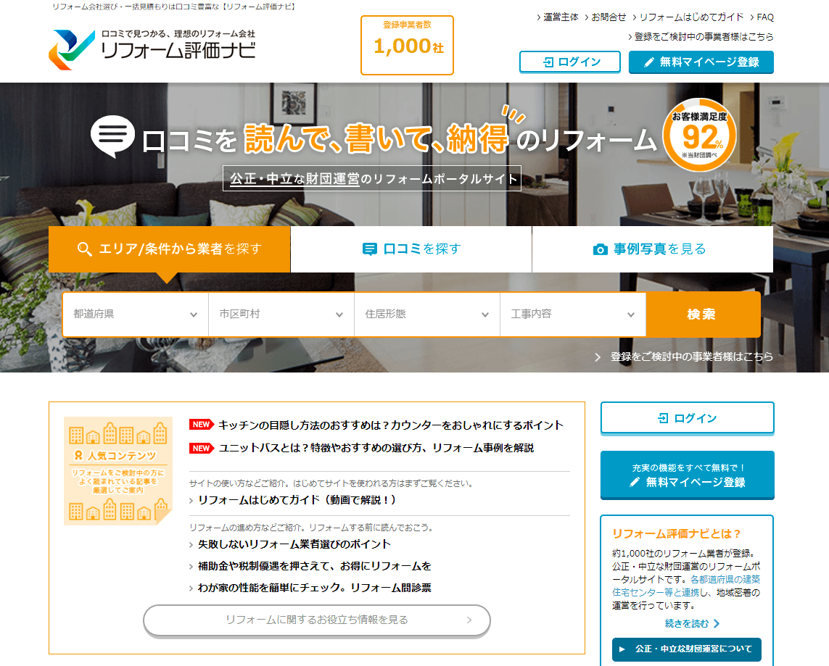Open the 工事内容 dropdown

[572, 314]
